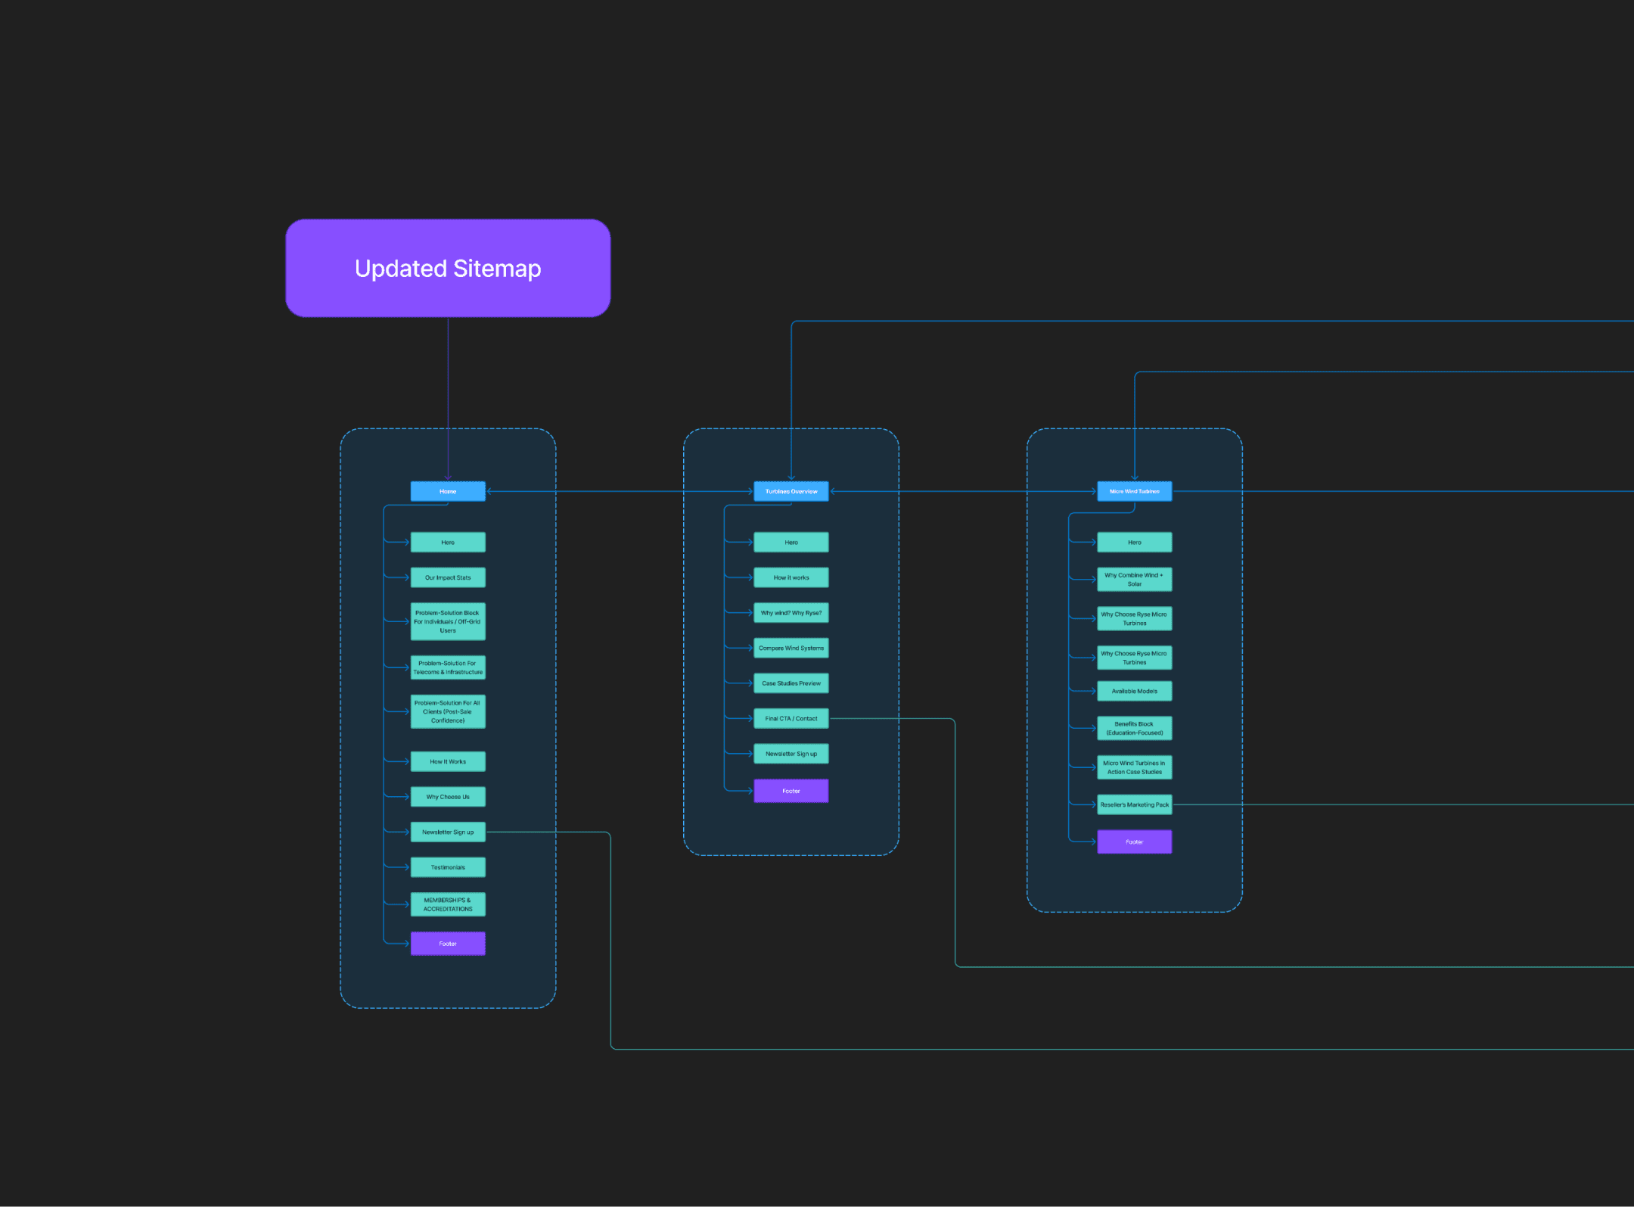Select the Home page node
The height and width of the screenshot is (1207, 1634).
pos(448,491)
